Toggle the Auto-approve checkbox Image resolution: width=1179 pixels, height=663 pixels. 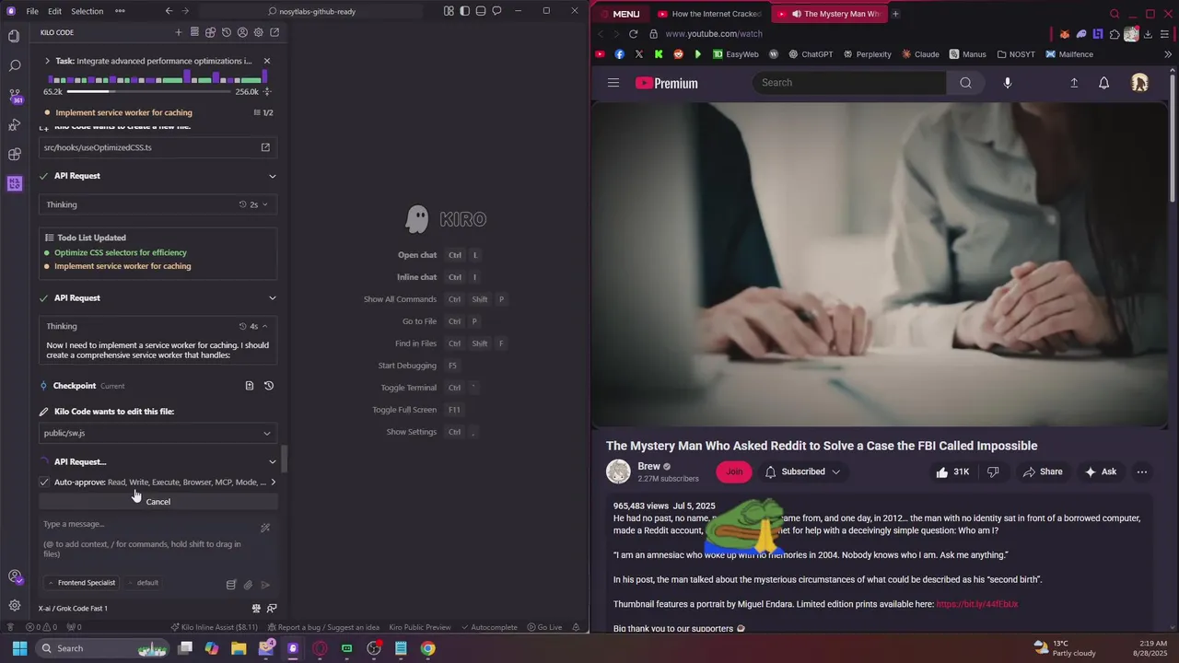coord(44,482)
